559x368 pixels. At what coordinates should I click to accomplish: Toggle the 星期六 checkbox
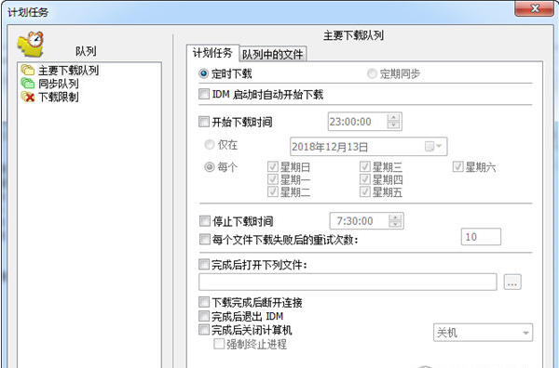(x=457, y=166)
